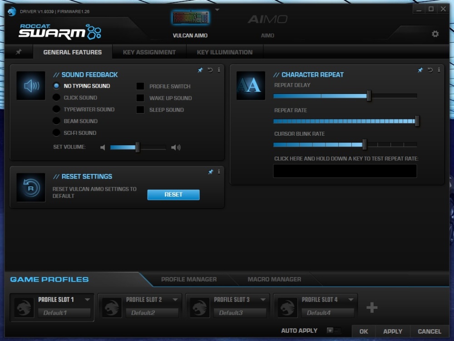Switch to Key Illumination tab
This screenshot has width=454, height=341.
225,52
